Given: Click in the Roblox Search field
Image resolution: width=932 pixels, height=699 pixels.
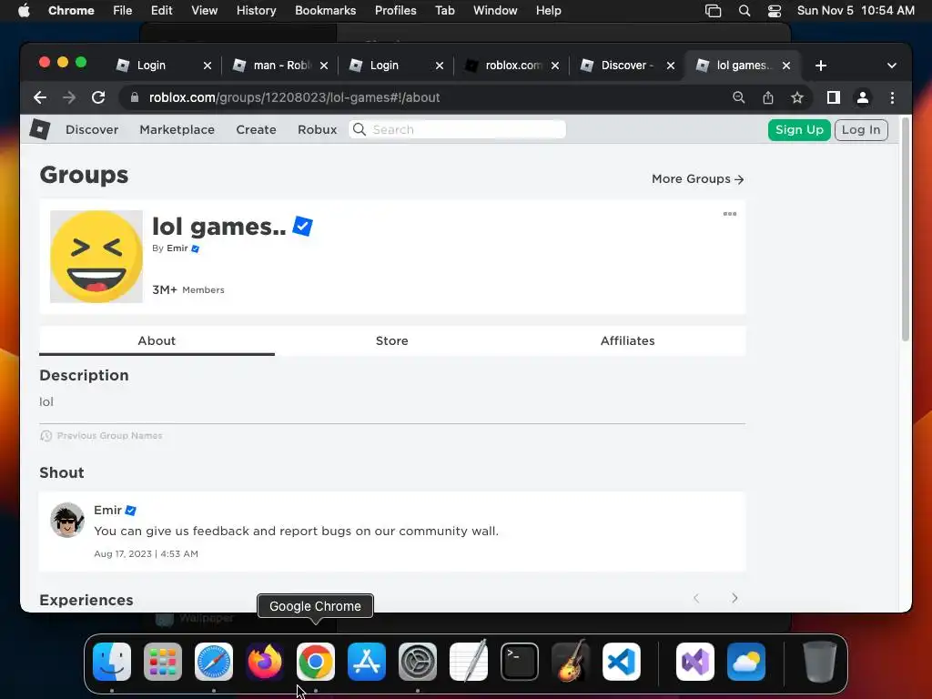Looking at the screenshot, I should [x=457, y=129].
